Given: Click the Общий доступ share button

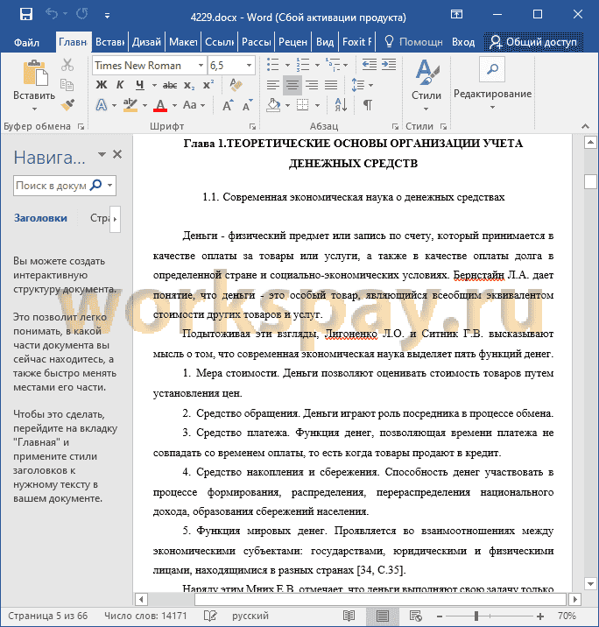Looking at the screenshot, I should 533,42.
